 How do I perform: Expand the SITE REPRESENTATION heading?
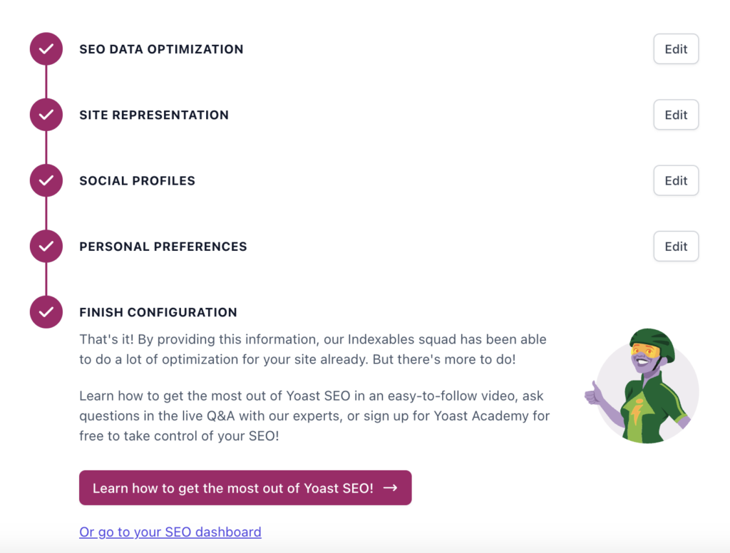tap(154, 115)
